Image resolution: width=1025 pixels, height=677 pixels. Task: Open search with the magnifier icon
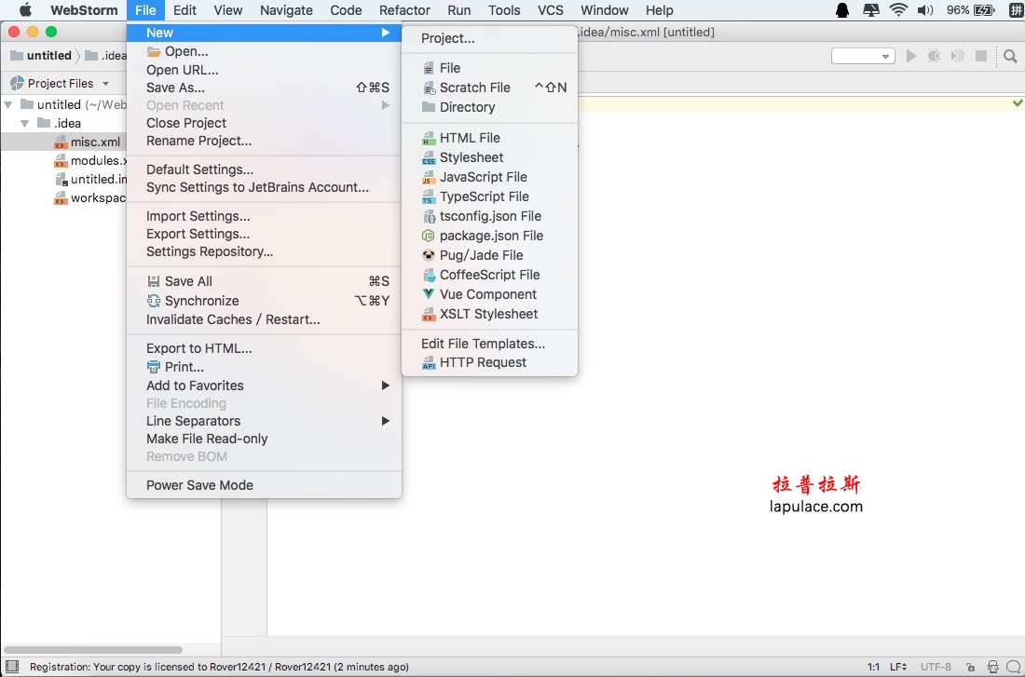(1010, 56)
